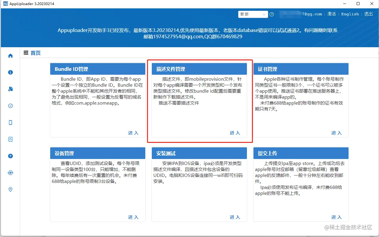Open the upload arrow sidebar icon
379x237 pixels.
(x=10, y=156)
